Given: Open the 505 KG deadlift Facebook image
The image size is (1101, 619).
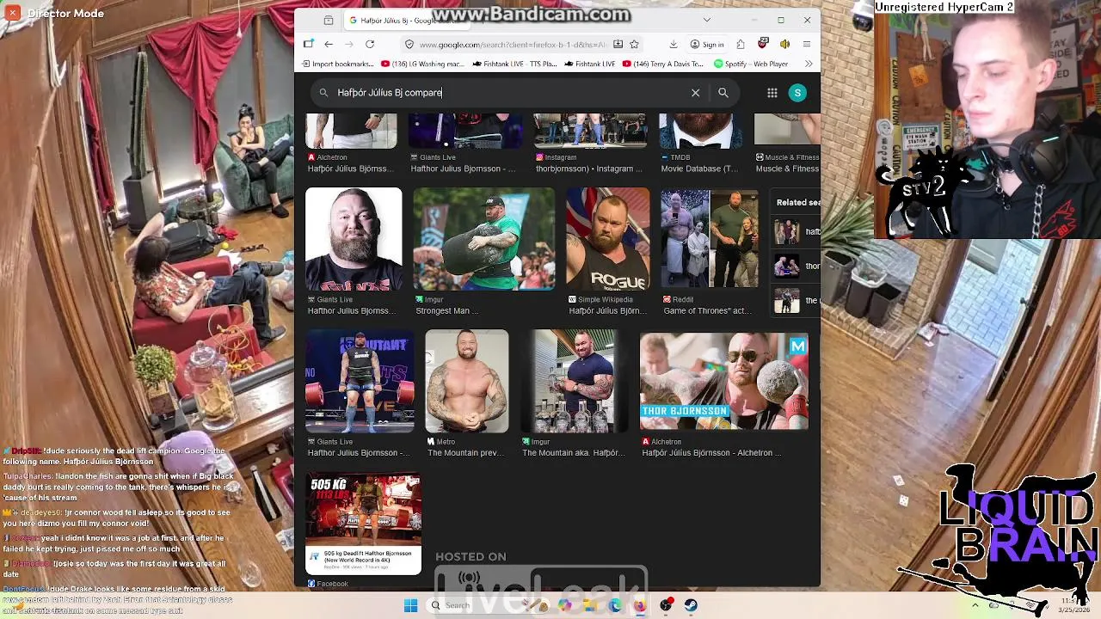Looking at the screenshot, I should (363, 524).
